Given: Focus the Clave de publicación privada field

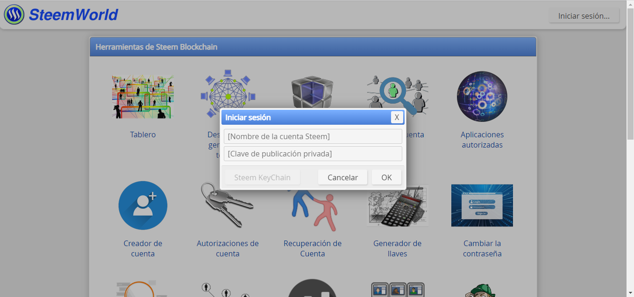Looking at the screenshot, I should click(x=313, y=154).
